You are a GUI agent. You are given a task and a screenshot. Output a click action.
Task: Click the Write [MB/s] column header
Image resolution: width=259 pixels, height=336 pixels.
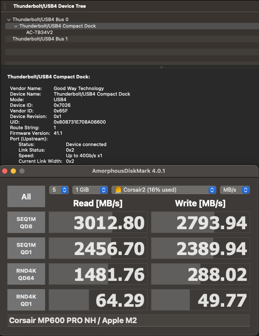coord(200,203)
